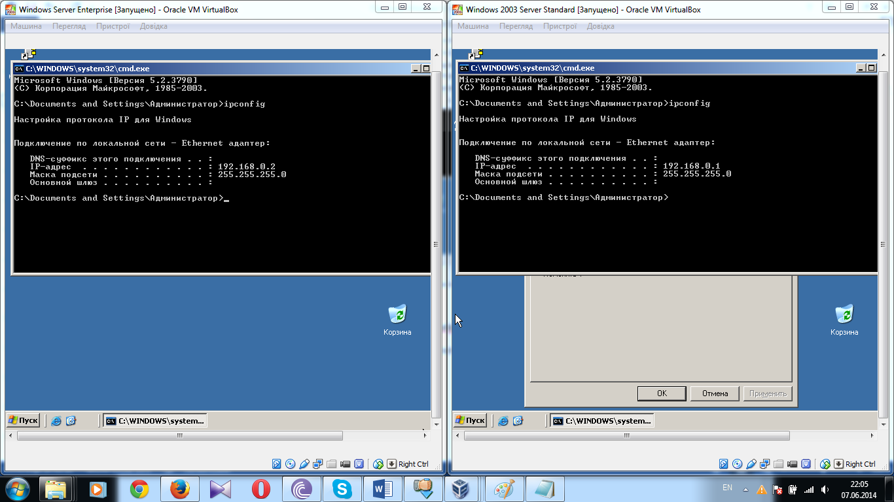The height and width of the screenshot is (502, 894).
Task: Open the Машина menu in Windows Server Enterprise VM
Action: click(x=26, y=26)
